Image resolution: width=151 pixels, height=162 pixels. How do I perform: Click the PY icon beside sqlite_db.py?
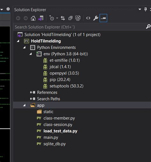39,144
